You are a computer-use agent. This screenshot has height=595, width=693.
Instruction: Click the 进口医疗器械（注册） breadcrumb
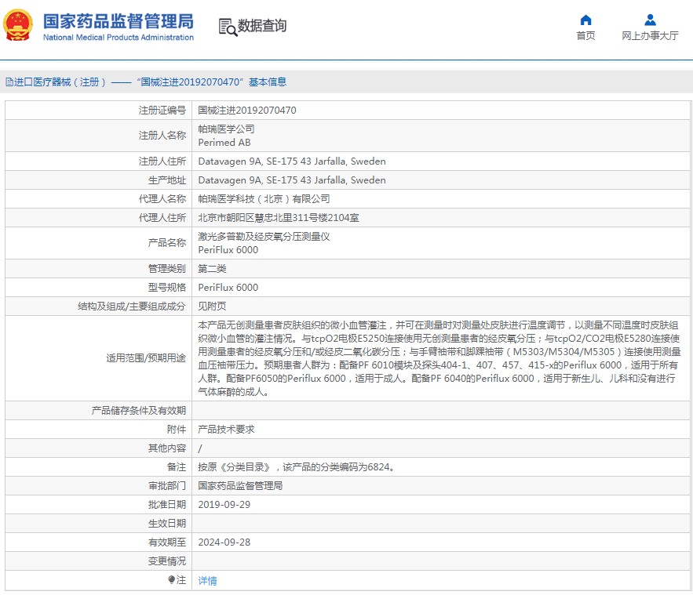click(60, 82)
